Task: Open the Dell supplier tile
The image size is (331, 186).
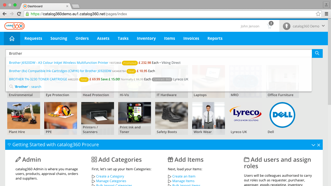Action: pyautogui.click(x=282, y=118)
